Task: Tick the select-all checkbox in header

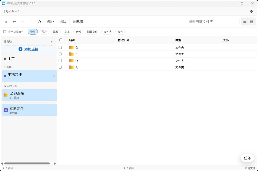Action: [61, 40]
